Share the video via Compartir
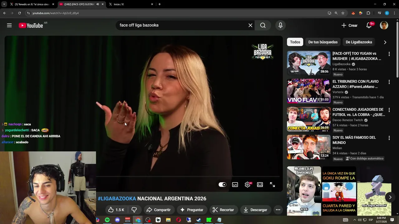 coord(159,210)
